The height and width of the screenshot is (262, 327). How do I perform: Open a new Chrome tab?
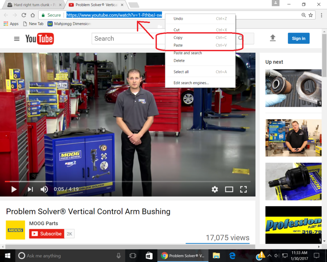pos(134,5)
